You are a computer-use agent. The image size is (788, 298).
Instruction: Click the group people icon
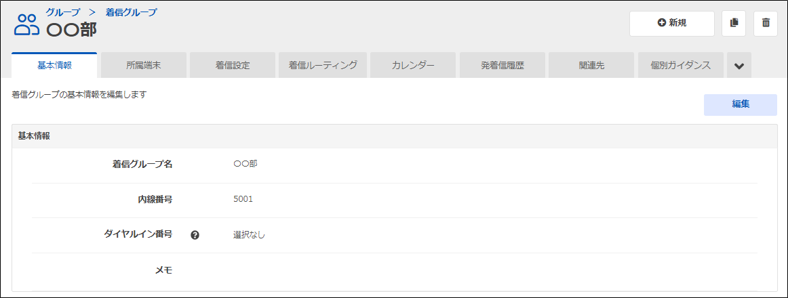(x=26, y=25)
